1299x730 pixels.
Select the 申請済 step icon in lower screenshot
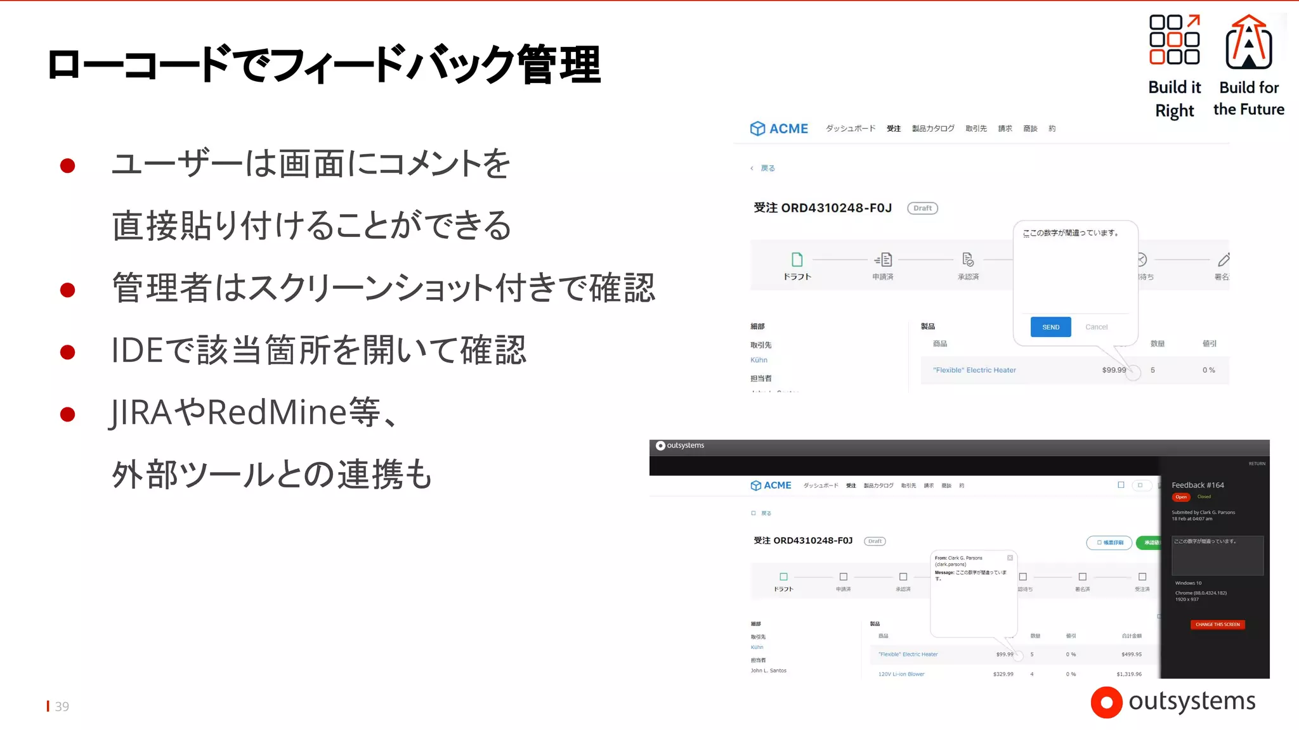coord(843,577)
